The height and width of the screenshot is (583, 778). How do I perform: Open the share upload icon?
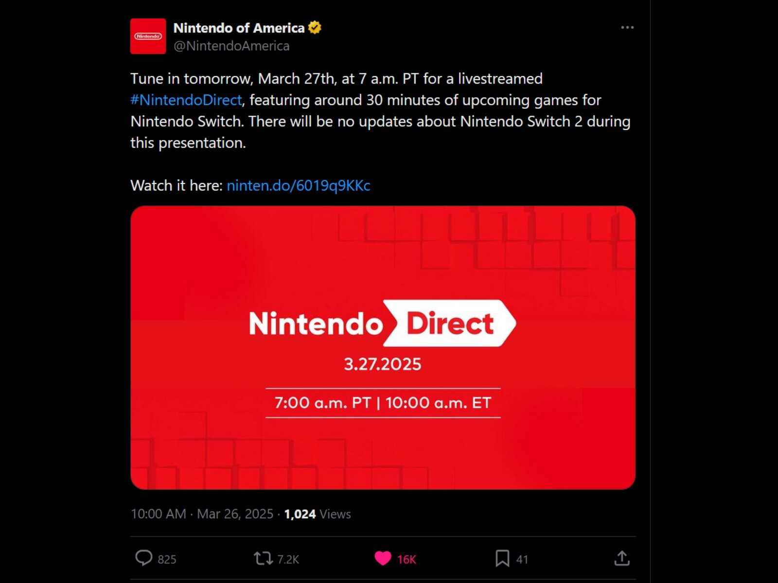[622, 558]
